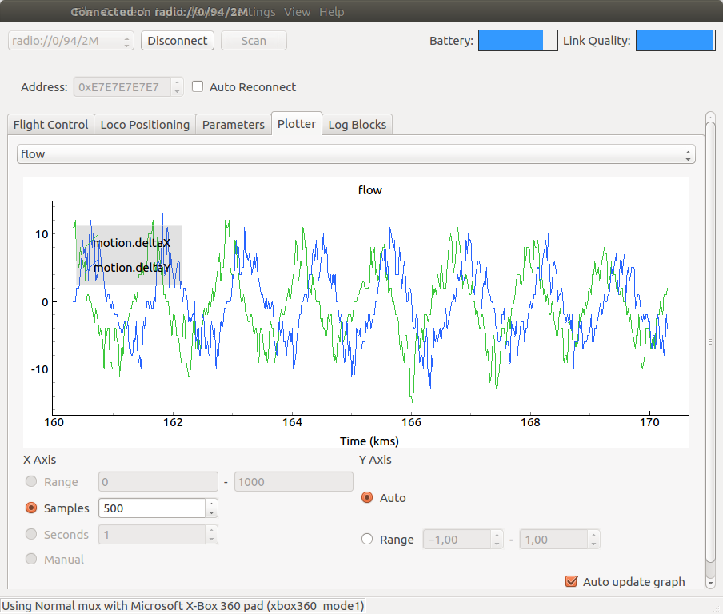
Task: Enable the Auto Reconnect checkbox
Action: click(x=198, y=87)
